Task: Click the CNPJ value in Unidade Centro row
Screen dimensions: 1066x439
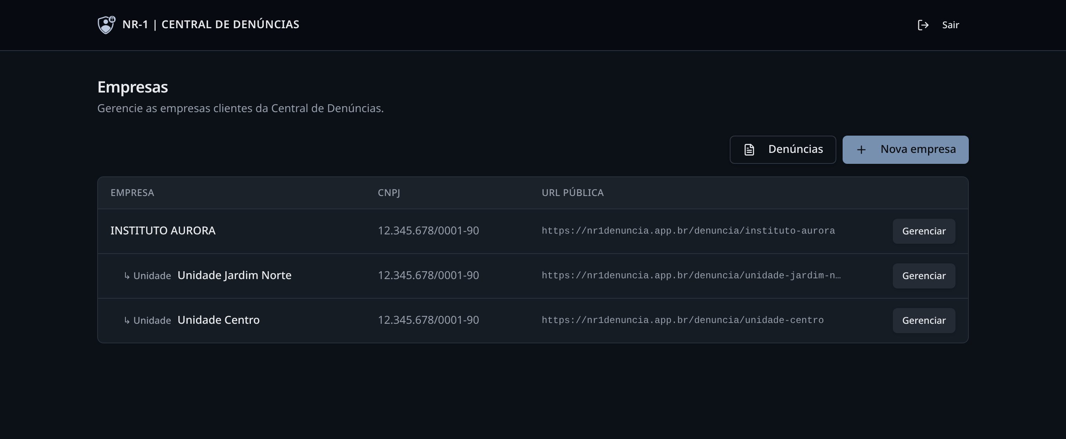Action: tap(428, 320)
